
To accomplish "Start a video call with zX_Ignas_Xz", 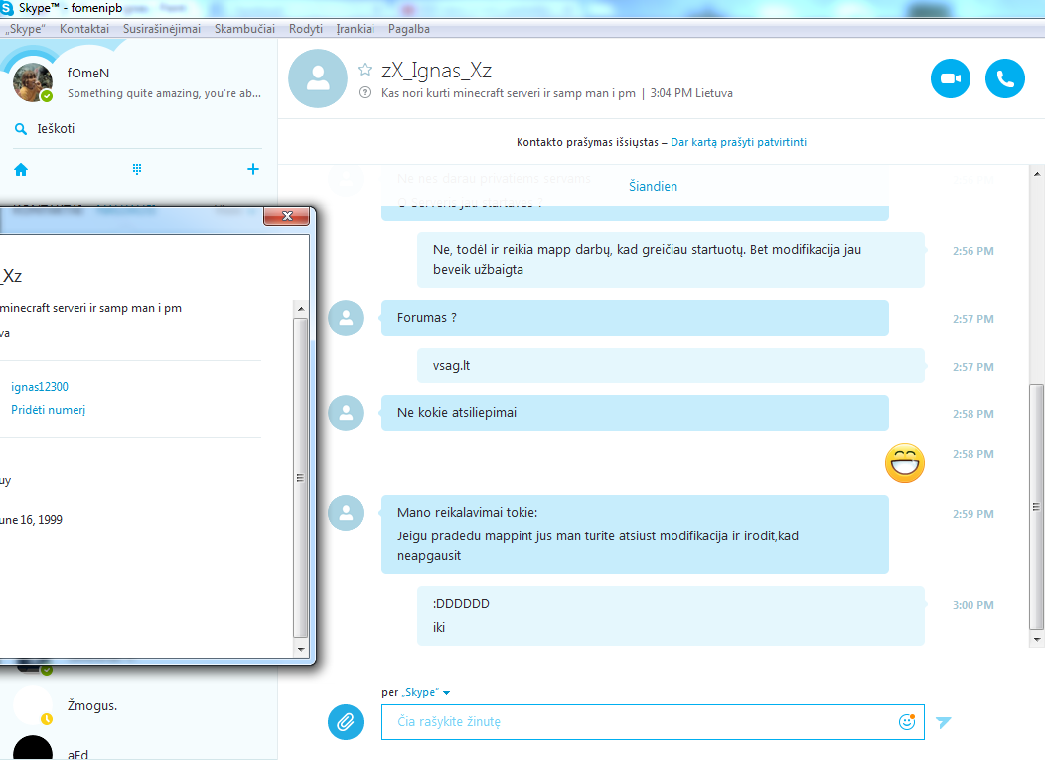I will (951, 78).
